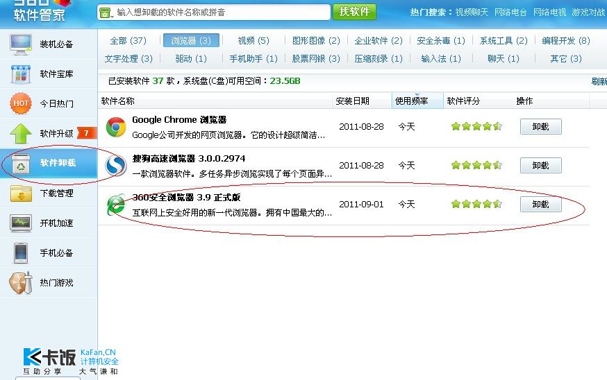
Task: Switch to 聊天 (1) category
Action: coord(504,59)
